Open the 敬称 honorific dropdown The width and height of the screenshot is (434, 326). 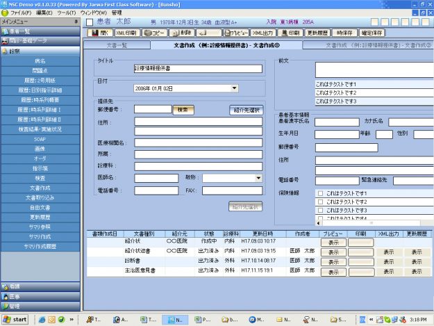[x=258, y=178]
